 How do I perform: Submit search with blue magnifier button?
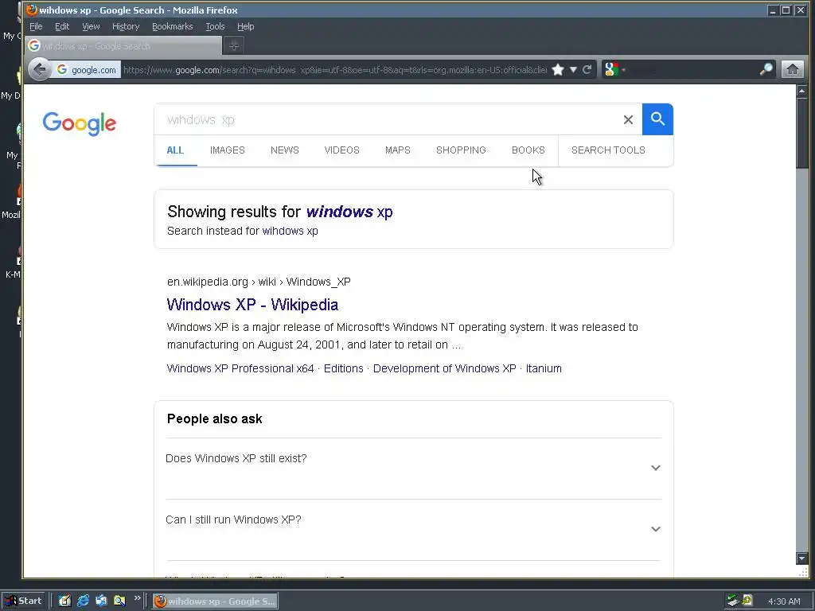(657, 119)
